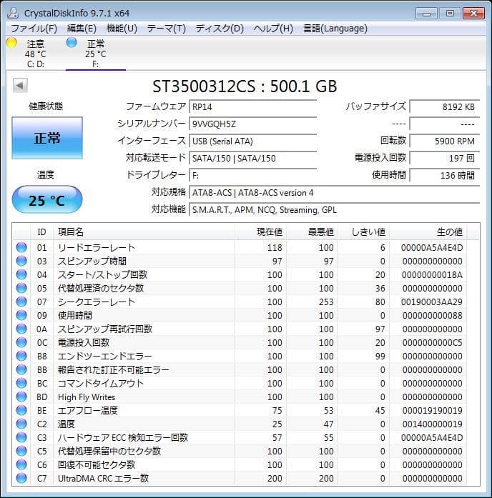
Task: Open the 機能(U) menu
Action: point(122,29)
